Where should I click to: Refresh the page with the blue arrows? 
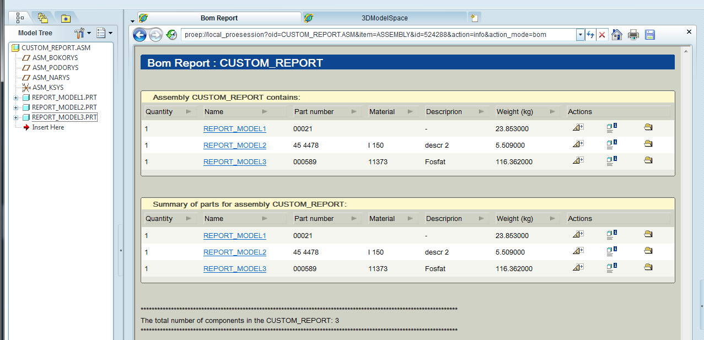[x=590, y=35]
